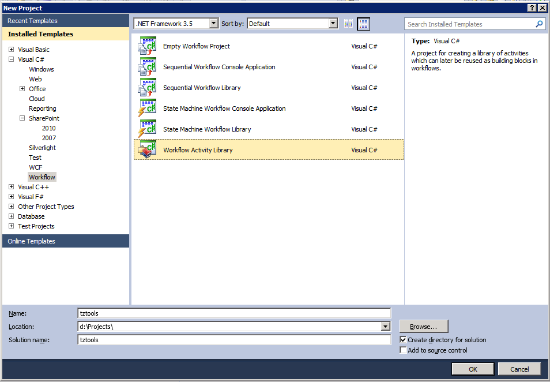Expand the Other Project Types node
The width and height of the screenshot is (550, 382).
11,207
